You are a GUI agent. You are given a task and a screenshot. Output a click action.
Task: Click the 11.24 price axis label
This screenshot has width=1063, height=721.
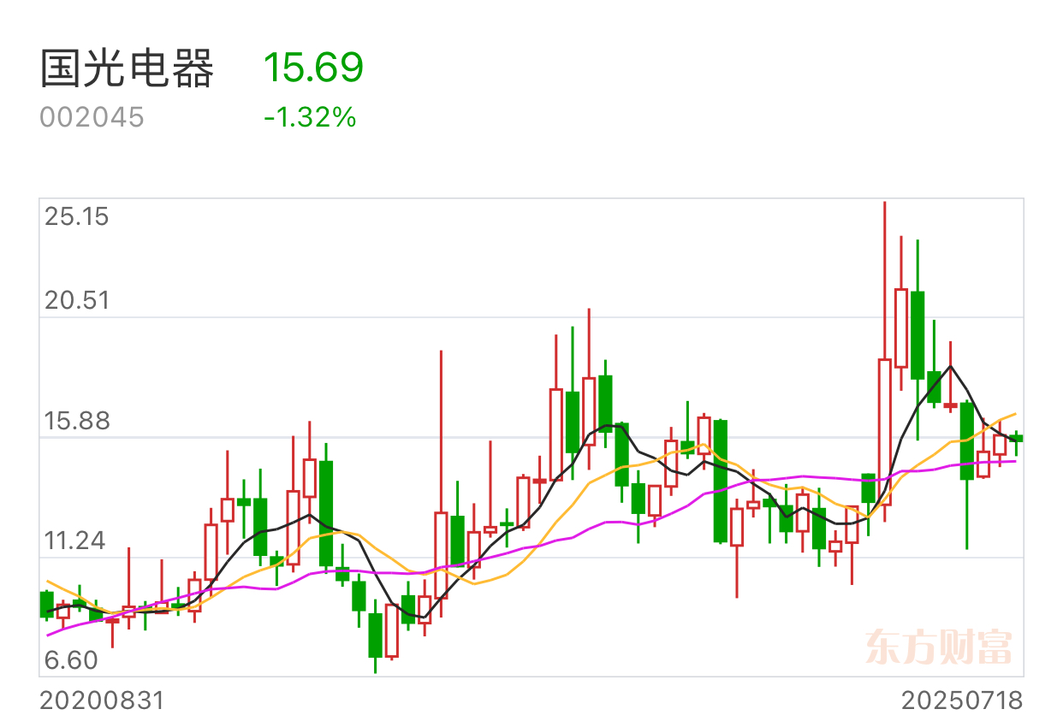[77, 541]
